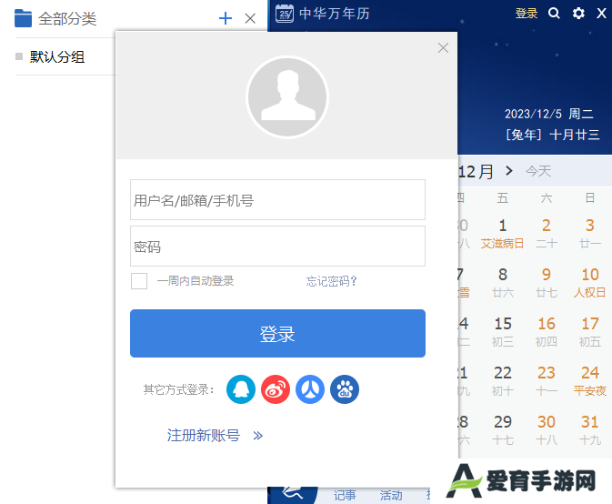Select December 29 in the calendar
The image size is (612, 504).
[502, 430]
